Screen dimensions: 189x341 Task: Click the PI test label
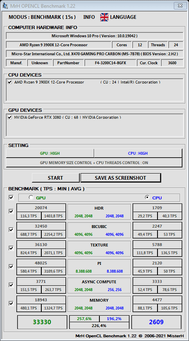pyautogui.click(x=99, y=263)
